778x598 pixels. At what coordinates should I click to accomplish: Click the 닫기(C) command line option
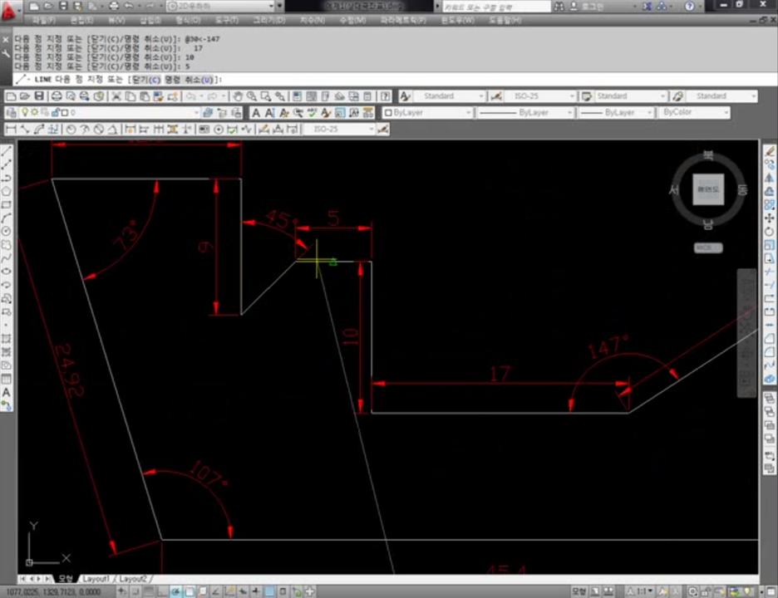(146, 80)
